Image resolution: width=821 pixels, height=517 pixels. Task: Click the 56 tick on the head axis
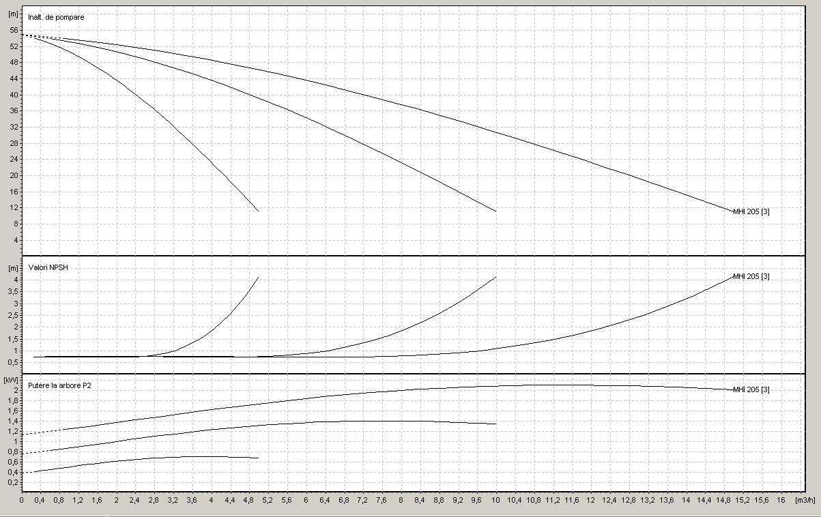[13, 30]
